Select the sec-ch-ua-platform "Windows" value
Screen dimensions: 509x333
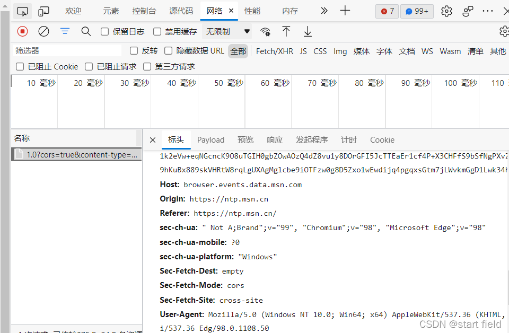[x=258, y=257]
